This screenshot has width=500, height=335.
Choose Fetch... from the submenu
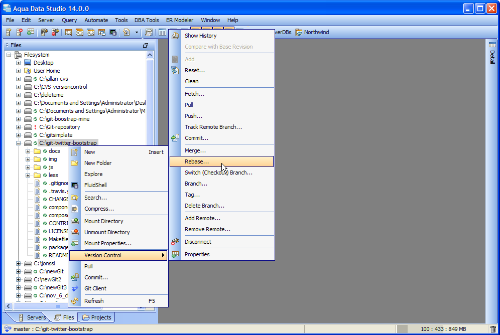click(x=221, y=94)
